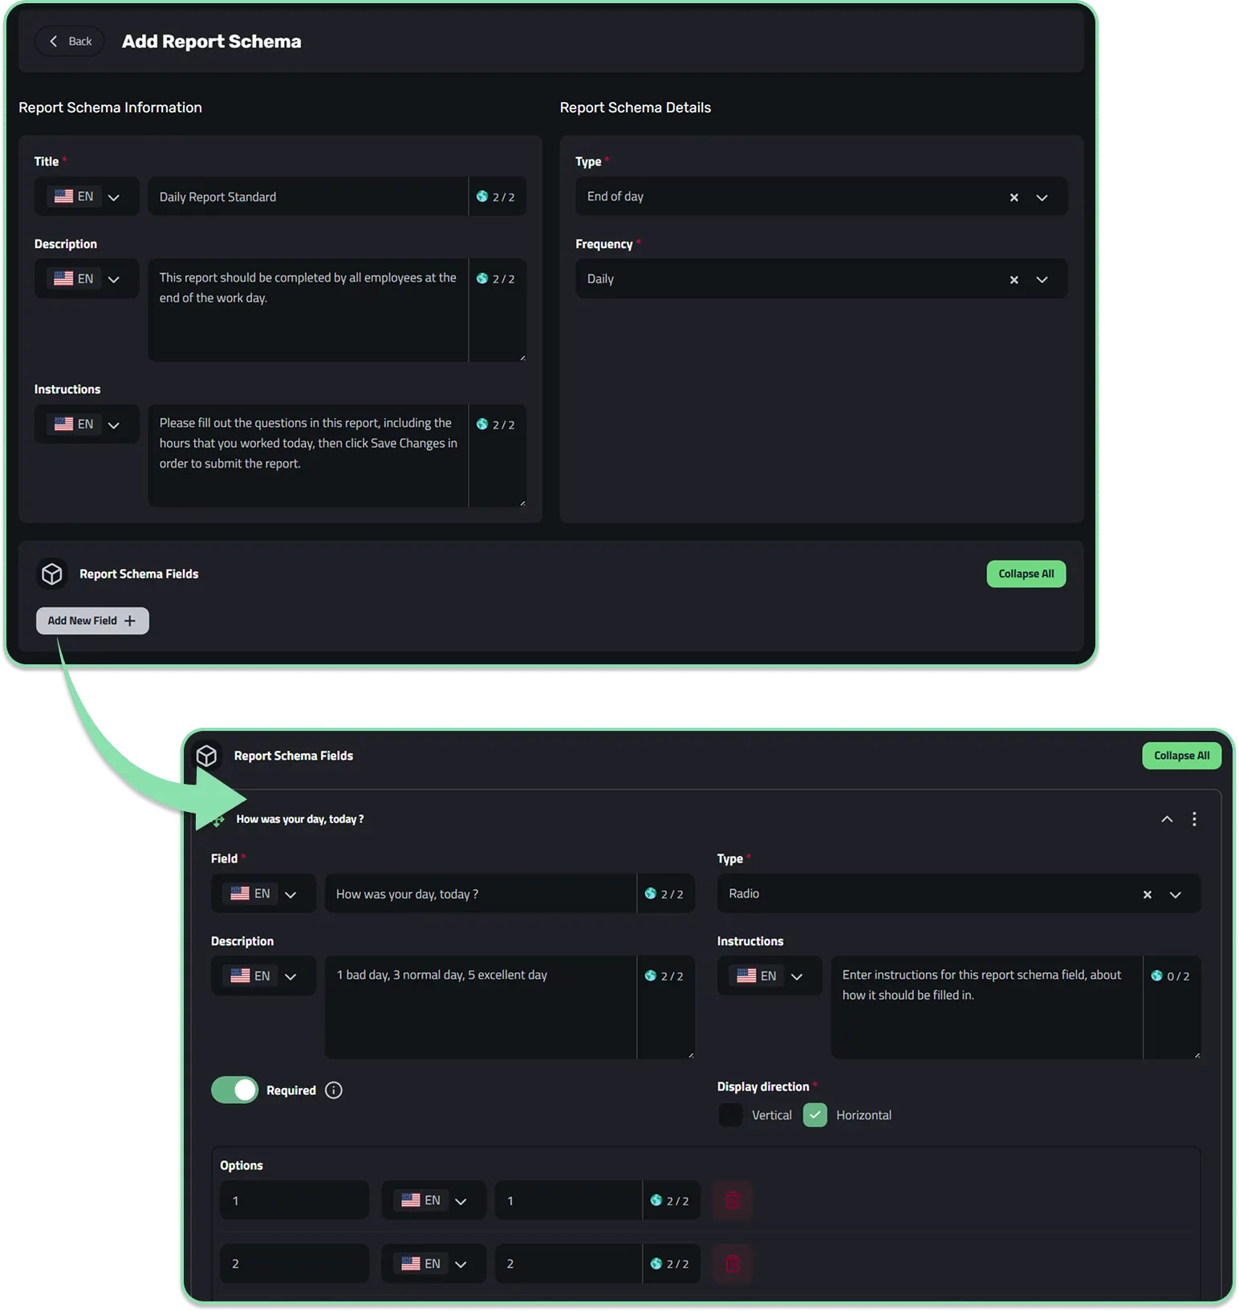Open schema Instructions language EN dropdown
The height and width of the screenshot is (1311, 1239).
[x=87, y=424]
